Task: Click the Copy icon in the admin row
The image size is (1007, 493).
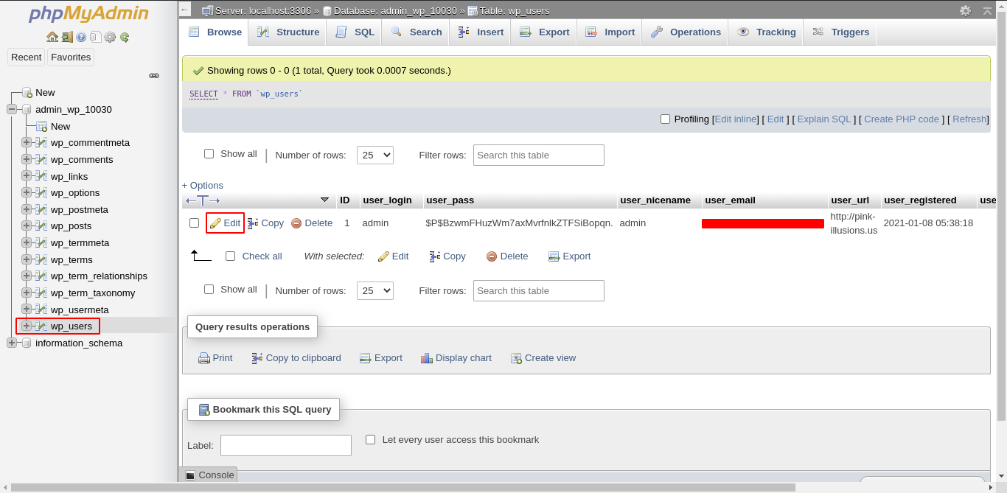Action: [x=253, y=223]
